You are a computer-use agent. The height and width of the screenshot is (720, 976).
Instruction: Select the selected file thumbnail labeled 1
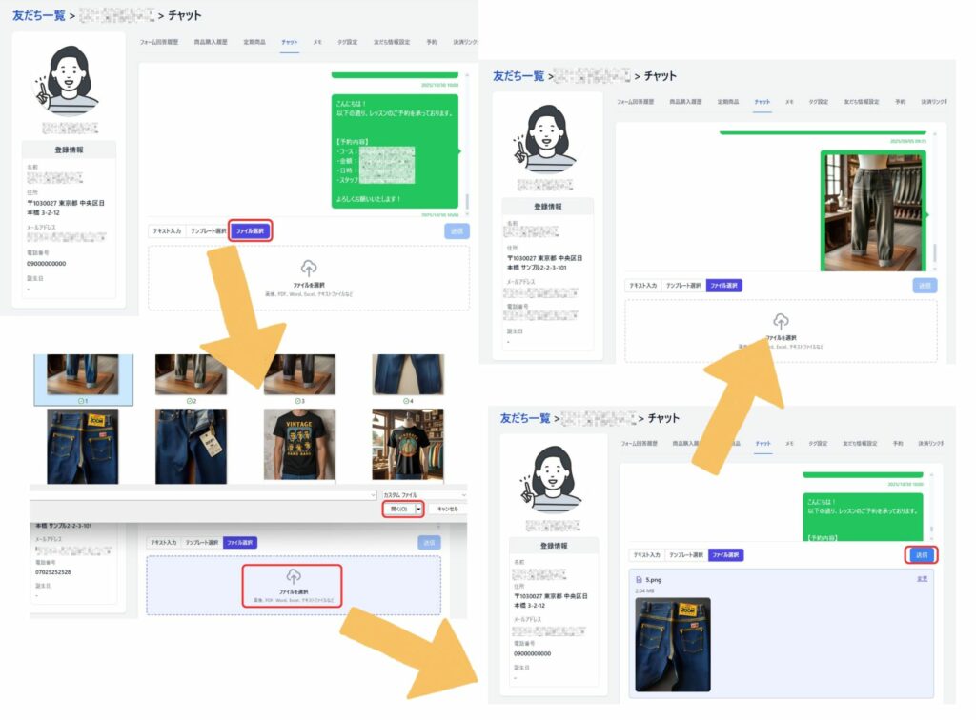click(83, 373)
